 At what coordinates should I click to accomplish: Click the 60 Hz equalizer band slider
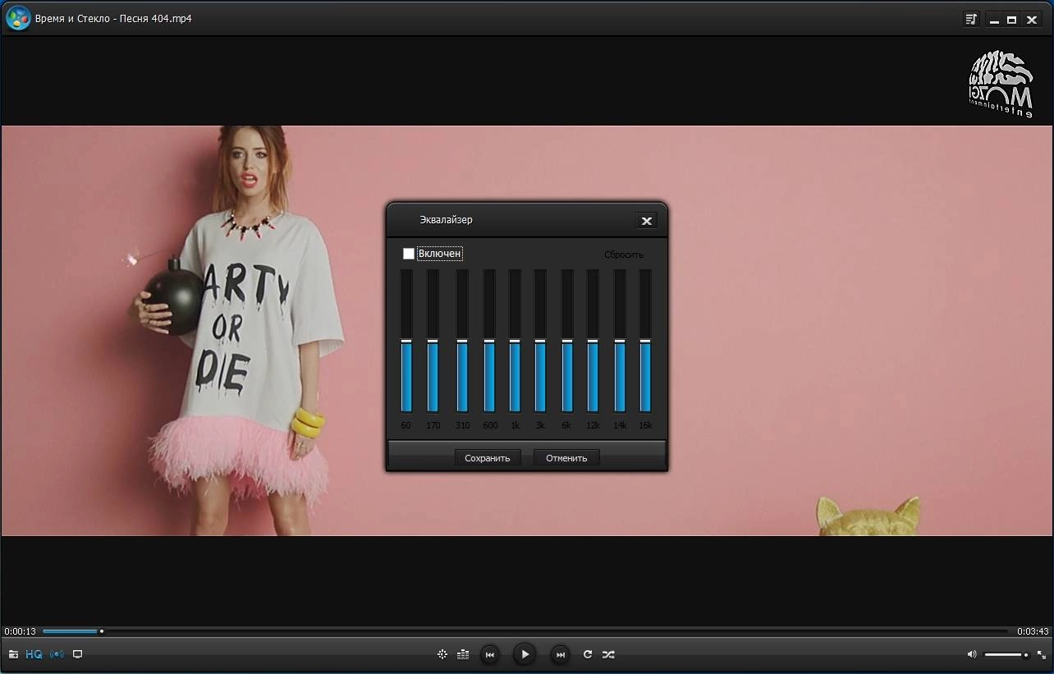click(x=406, y=341)
